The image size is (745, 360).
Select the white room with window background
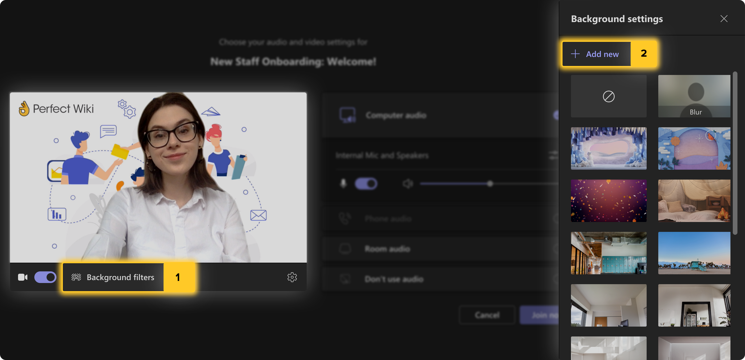pos(609,305)
